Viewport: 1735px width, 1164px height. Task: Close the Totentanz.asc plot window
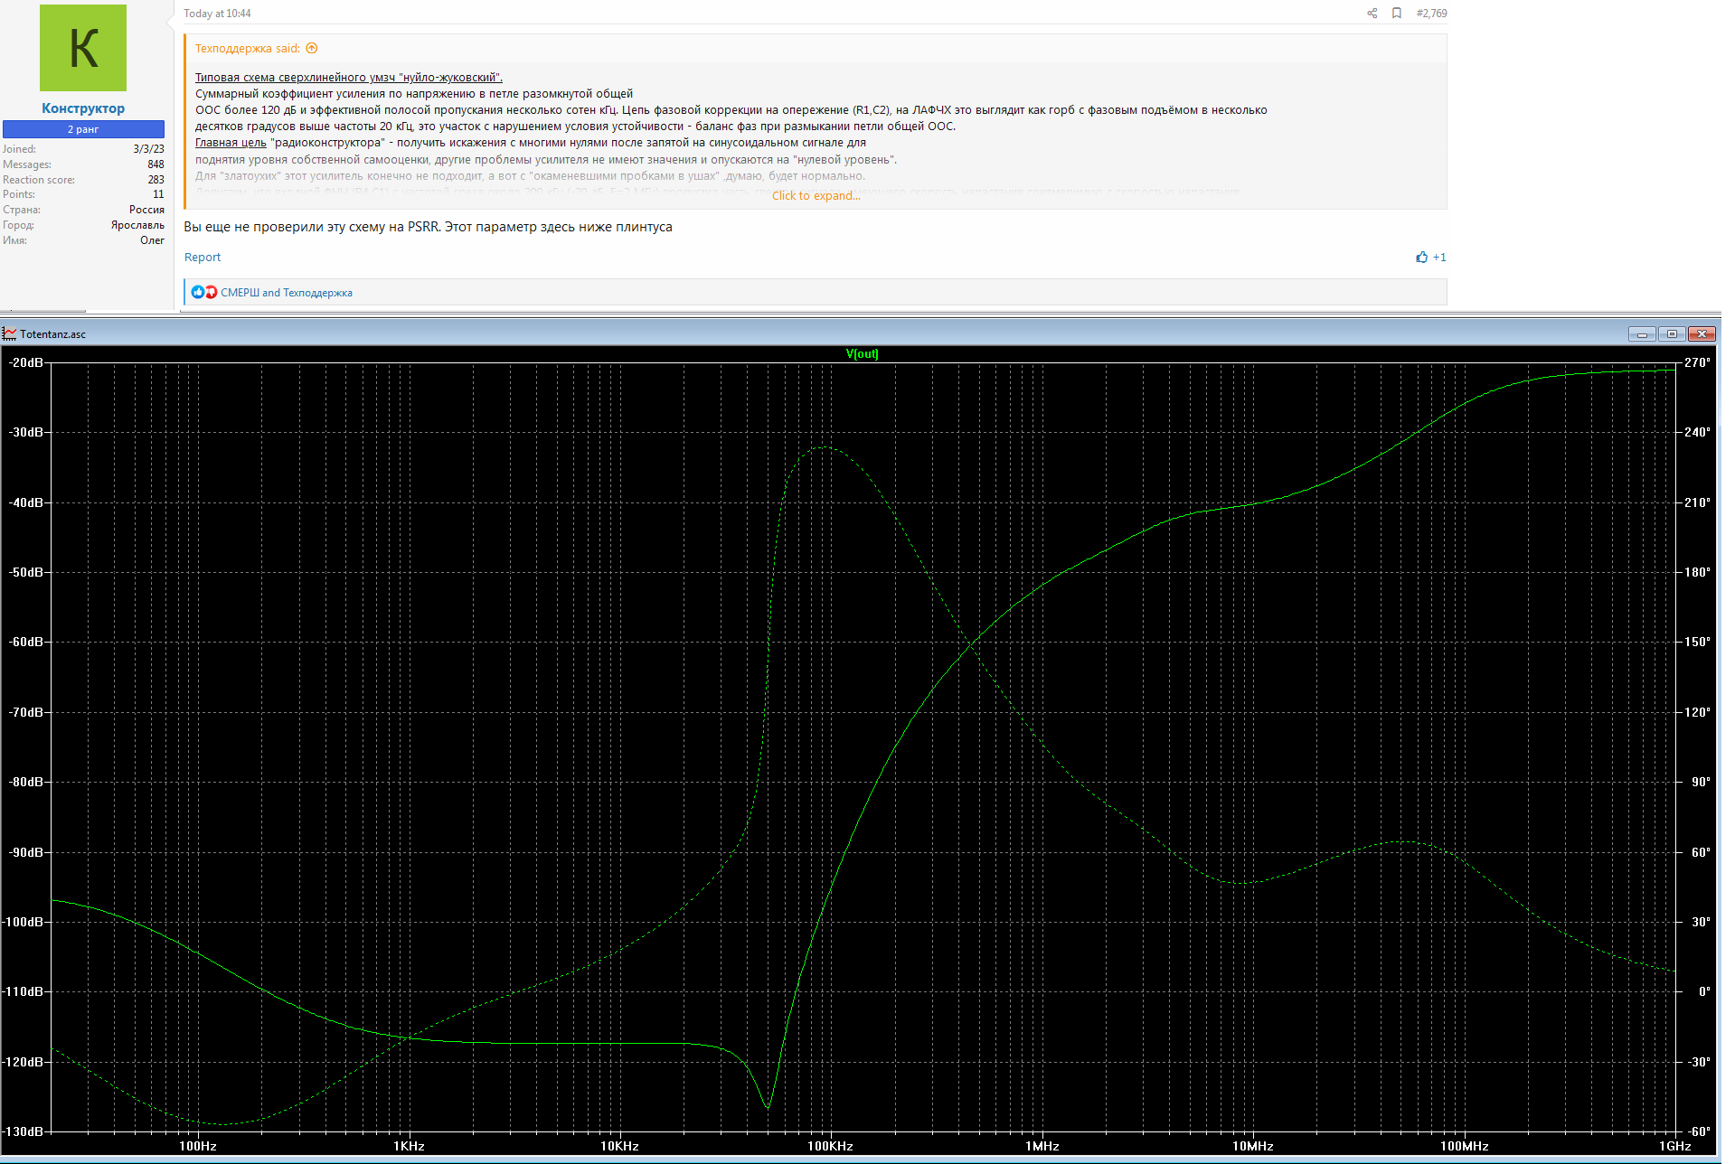point(1702,334)
